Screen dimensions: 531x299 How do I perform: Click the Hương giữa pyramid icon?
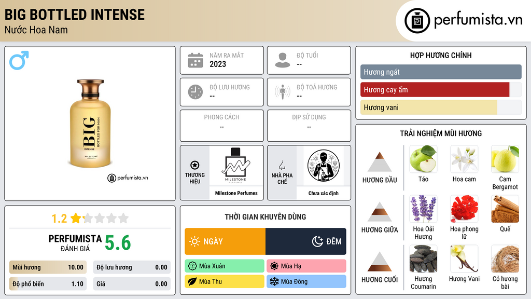pyautogui.click(x=380, y=212)
